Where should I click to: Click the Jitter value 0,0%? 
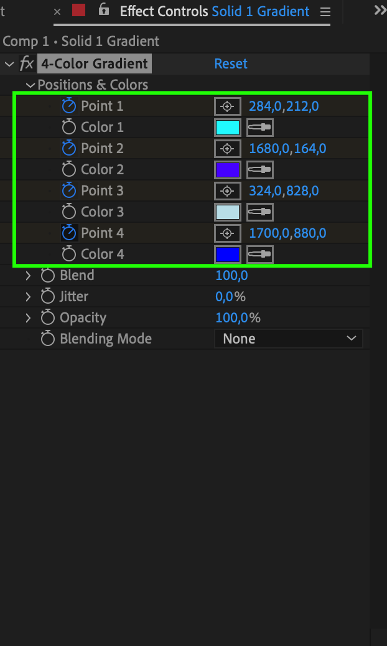(230, 296)
